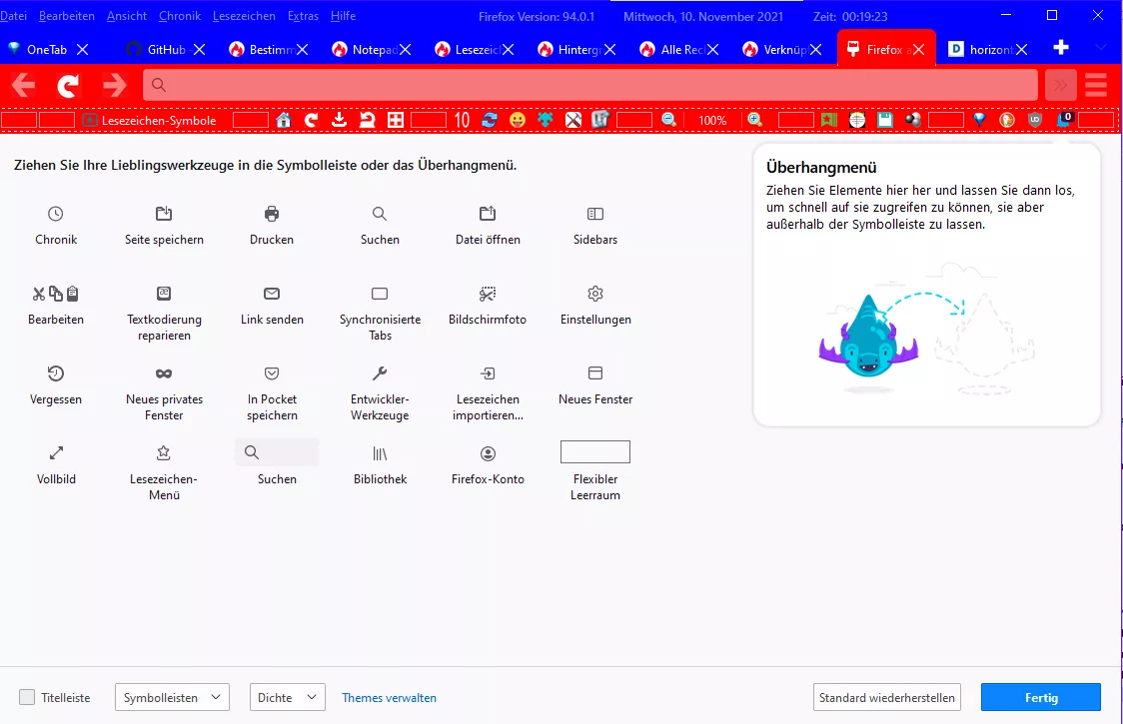Click Standard wiederherstellen button
The image size is (1123, 724).
click(x=887, y=697)
